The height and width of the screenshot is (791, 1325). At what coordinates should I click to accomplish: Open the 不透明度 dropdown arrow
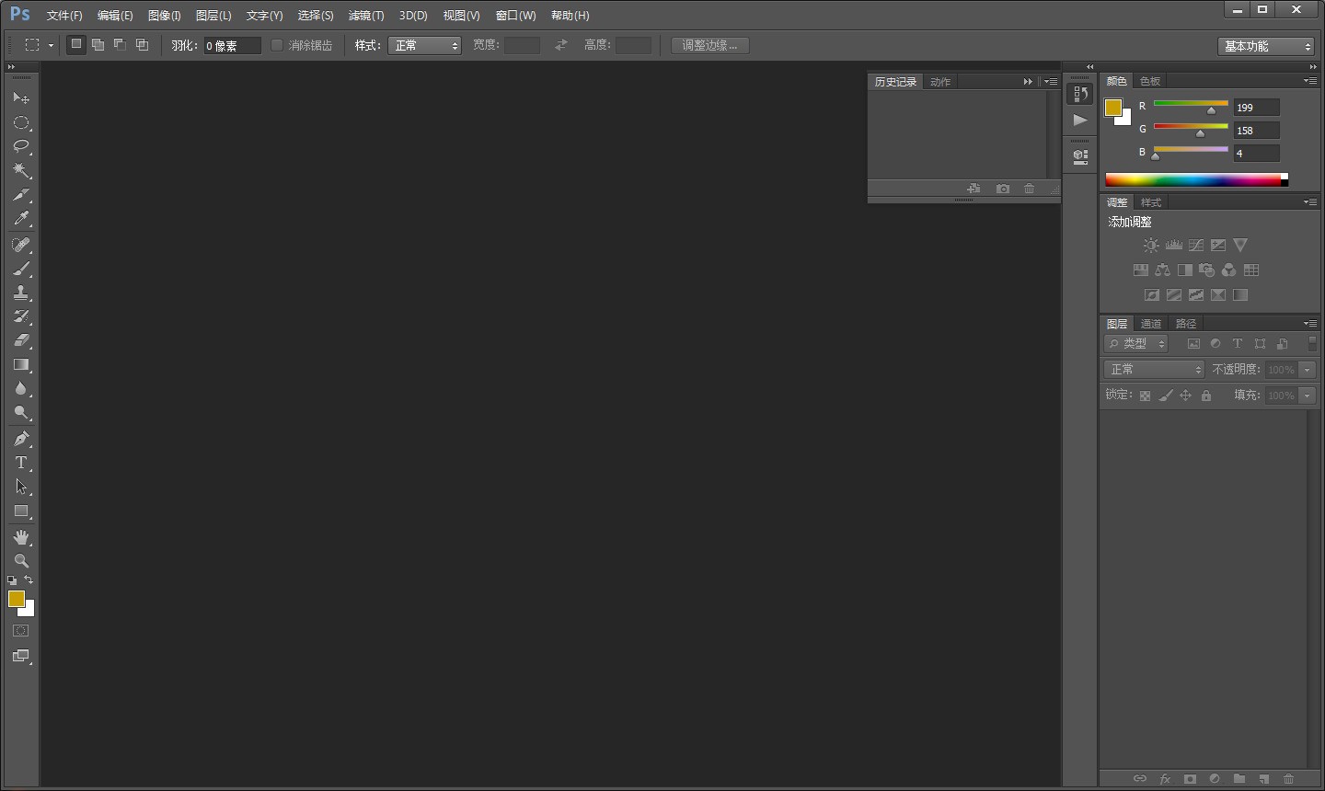click(1308, 370)
